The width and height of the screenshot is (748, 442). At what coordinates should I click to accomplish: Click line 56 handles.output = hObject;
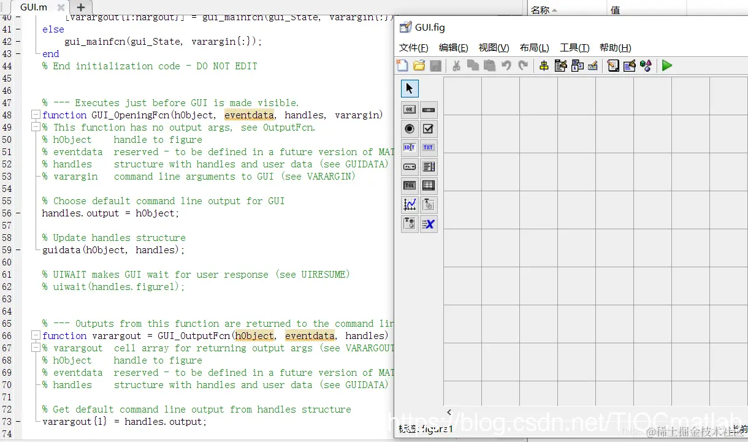point(110,213)
